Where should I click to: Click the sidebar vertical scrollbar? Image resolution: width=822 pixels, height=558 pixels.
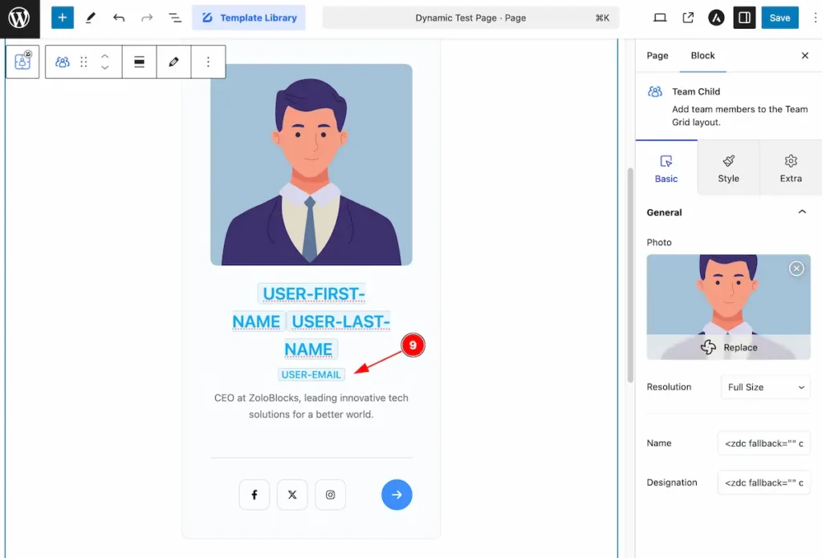pos(631,275)
